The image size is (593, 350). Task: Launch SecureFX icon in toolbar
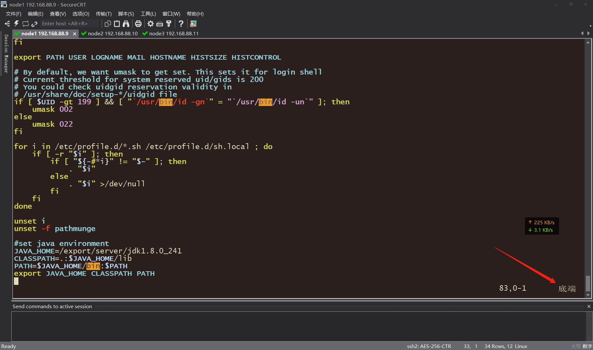[193, 24]
